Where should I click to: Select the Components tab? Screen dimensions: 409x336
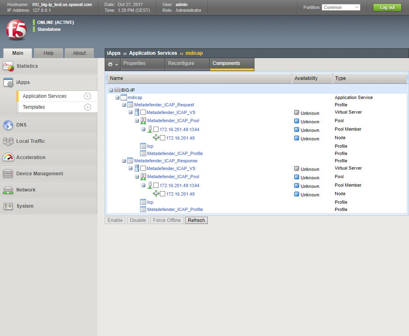(232, 64)
